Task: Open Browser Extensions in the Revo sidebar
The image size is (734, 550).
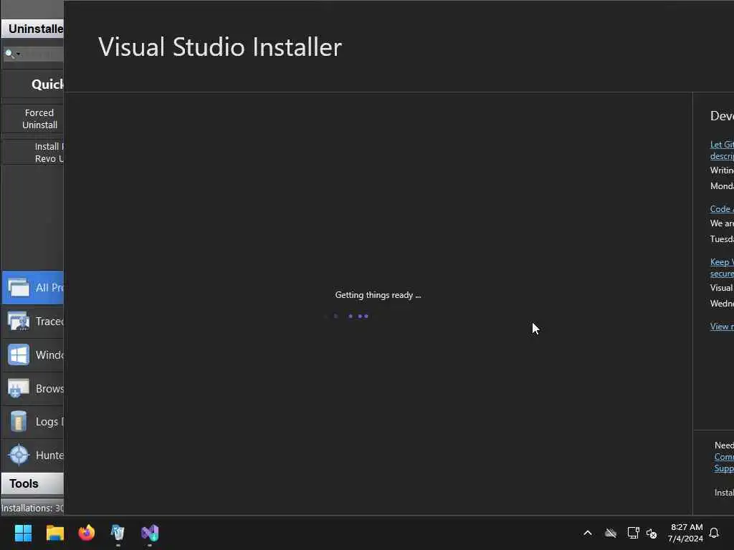Action: coord(33,388)
